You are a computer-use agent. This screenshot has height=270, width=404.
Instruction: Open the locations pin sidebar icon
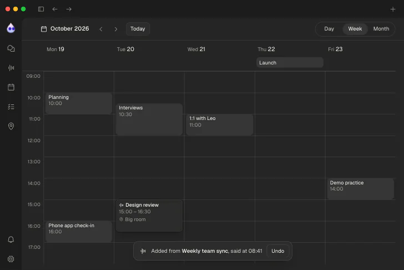click(x=11, y=126)
